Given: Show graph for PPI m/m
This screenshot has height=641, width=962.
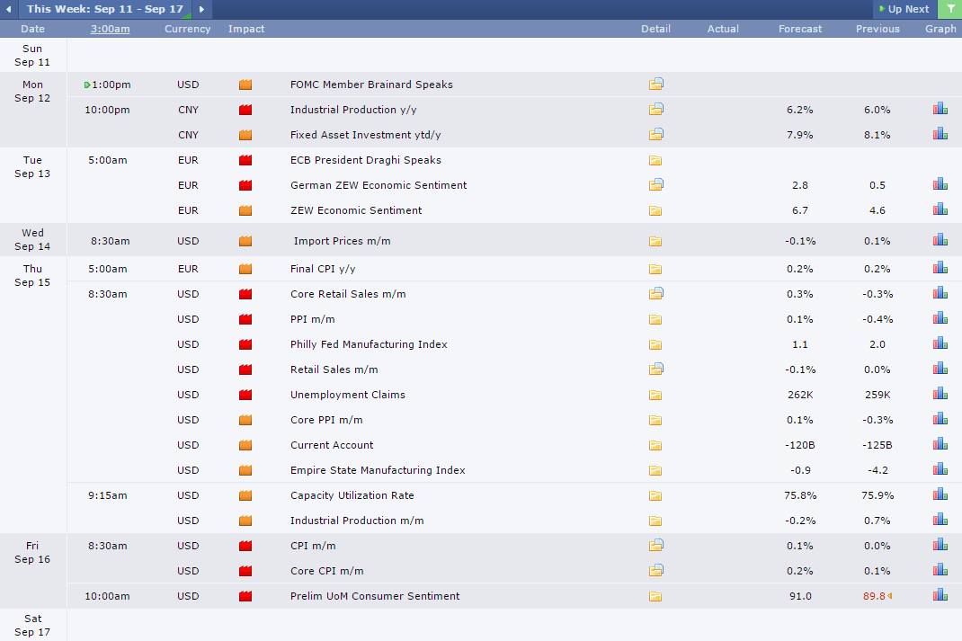Looking at the screenshot, I should pos(940,317).
